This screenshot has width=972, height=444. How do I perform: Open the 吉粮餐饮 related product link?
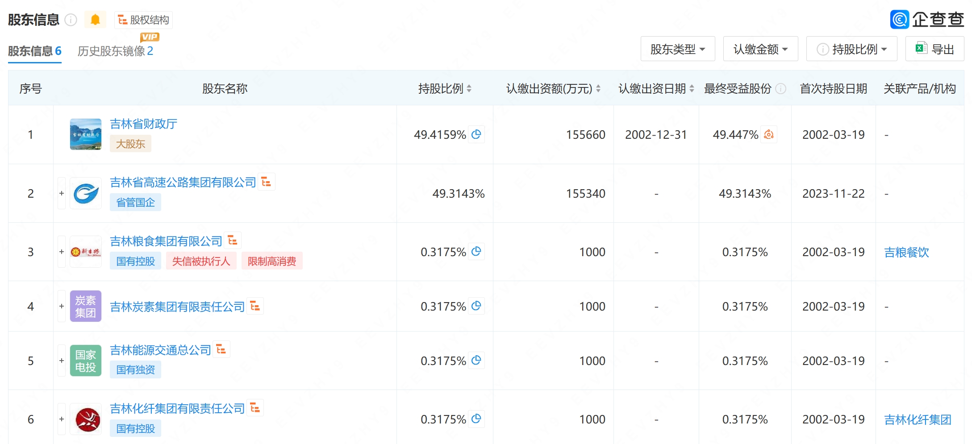(906, 253)
